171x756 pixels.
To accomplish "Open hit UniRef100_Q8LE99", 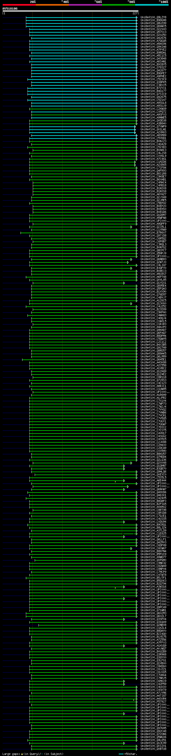I will tap(153, 23).
